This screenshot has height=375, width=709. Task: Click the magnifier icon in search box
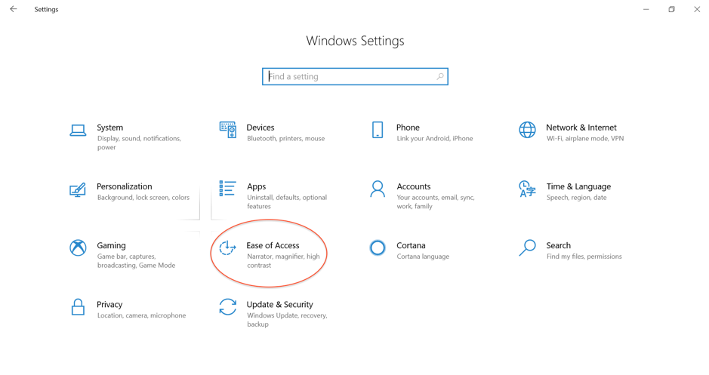(x=440, y=77)
